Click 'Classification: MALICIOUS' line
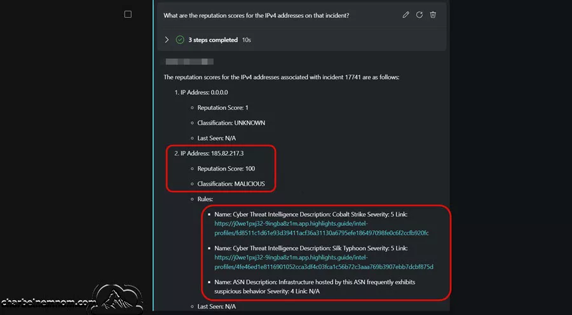This screenshot has width=572, height=315. [231, 184]
